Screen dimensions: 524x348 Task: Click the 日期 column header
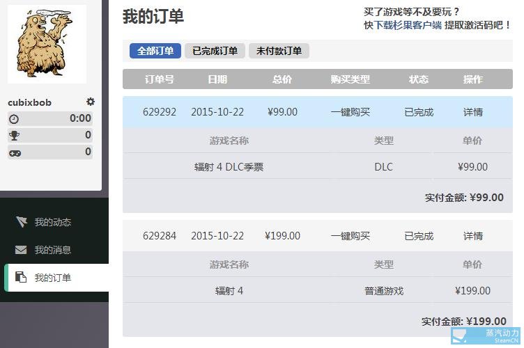(217, 79)
